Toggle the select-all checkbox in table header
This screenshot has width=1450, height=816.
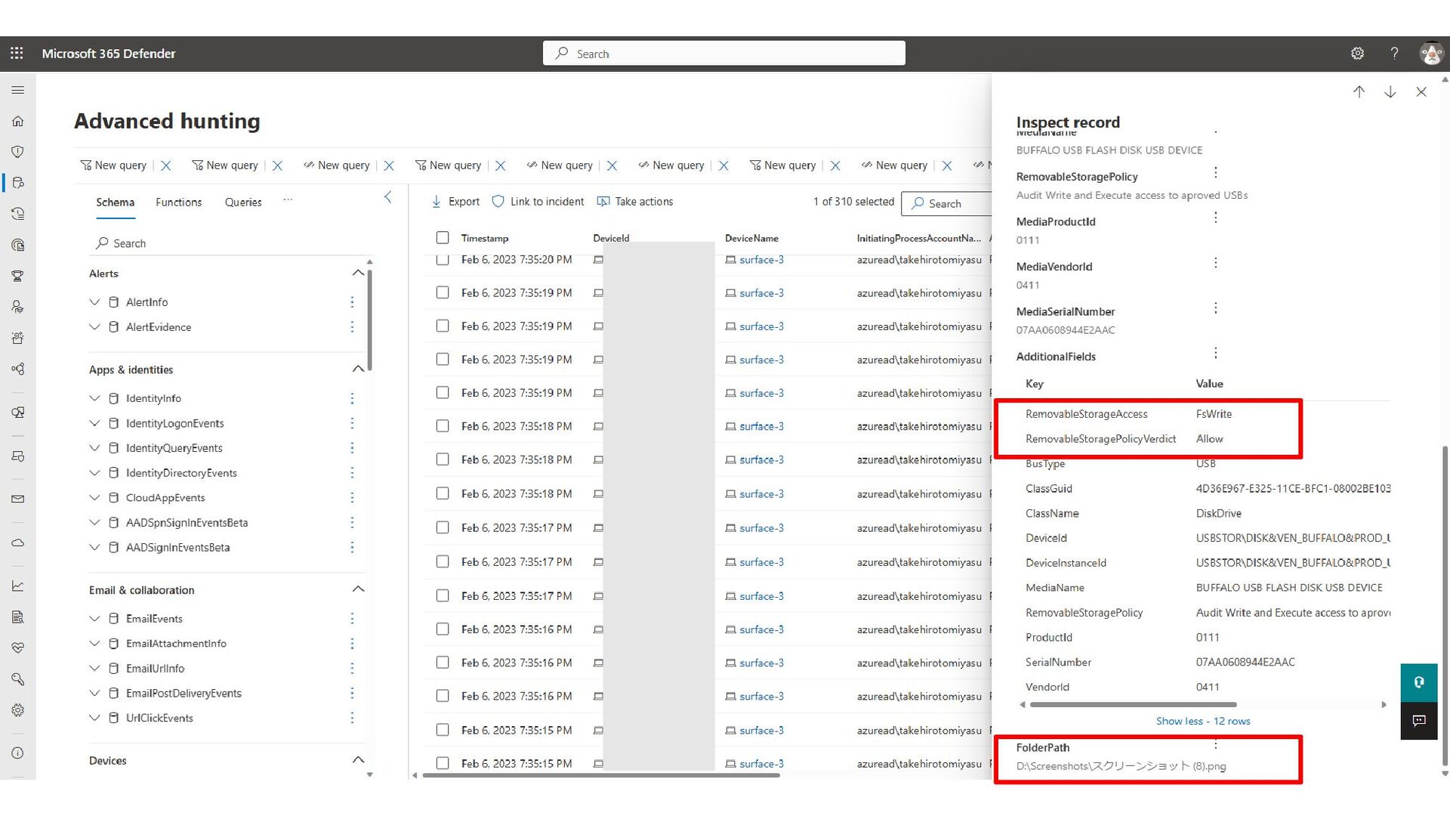coord(443,238)
